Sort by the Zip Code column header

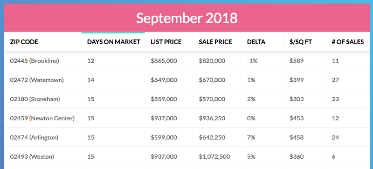pos(42,42)
